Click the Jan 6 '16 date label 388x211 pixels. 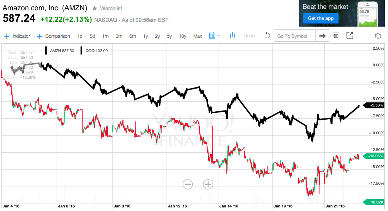[66, 206]
